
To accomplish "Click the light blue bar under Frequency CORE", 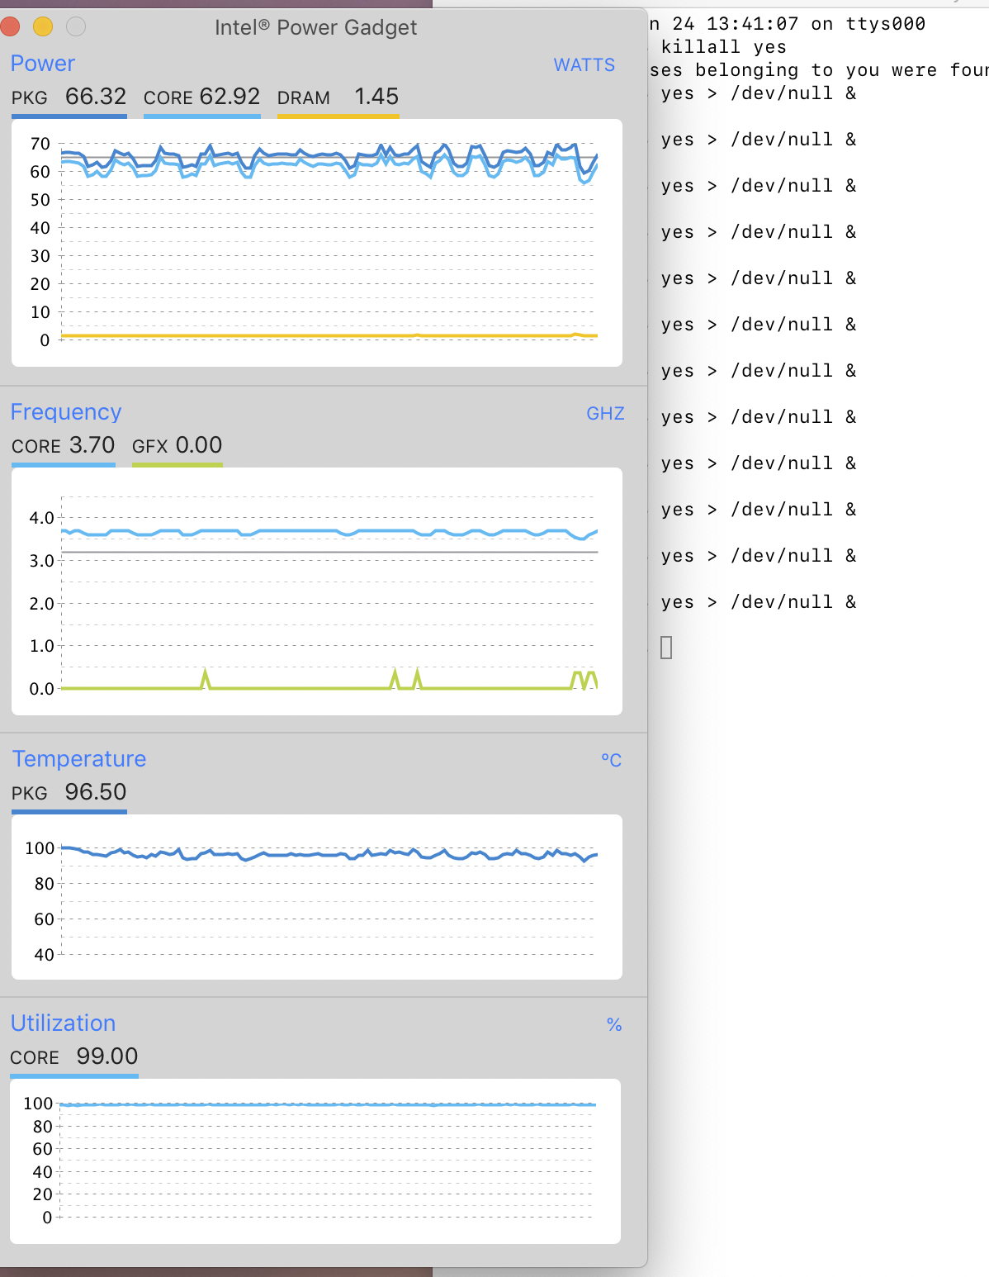I will 64,465.
